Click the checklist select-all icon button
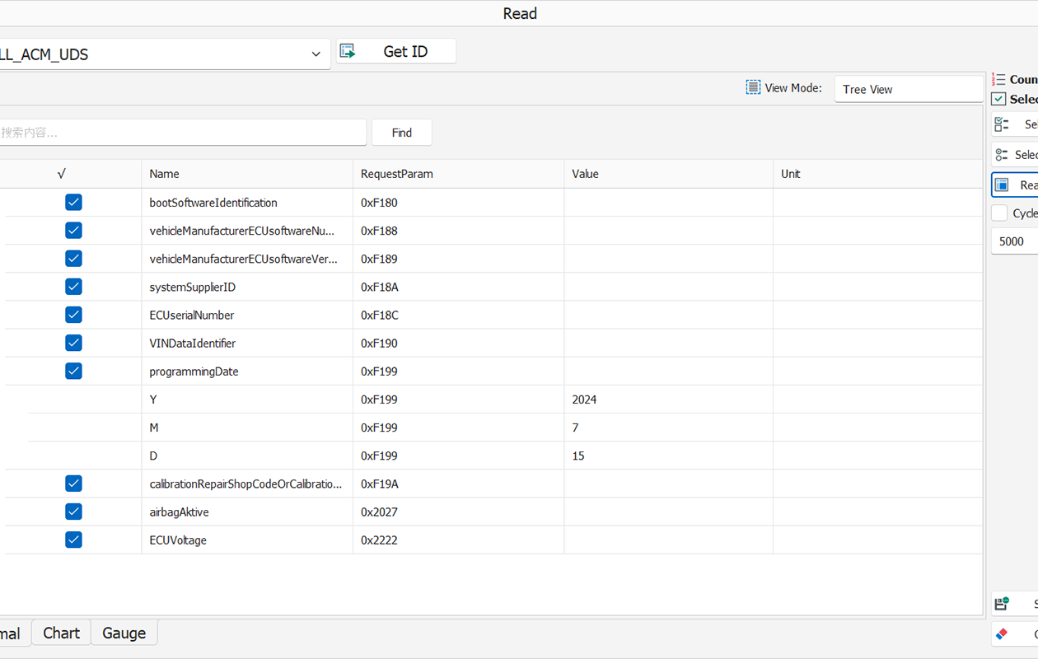The width and height of the screenshot is (1038, 659). coord(1002,124)
